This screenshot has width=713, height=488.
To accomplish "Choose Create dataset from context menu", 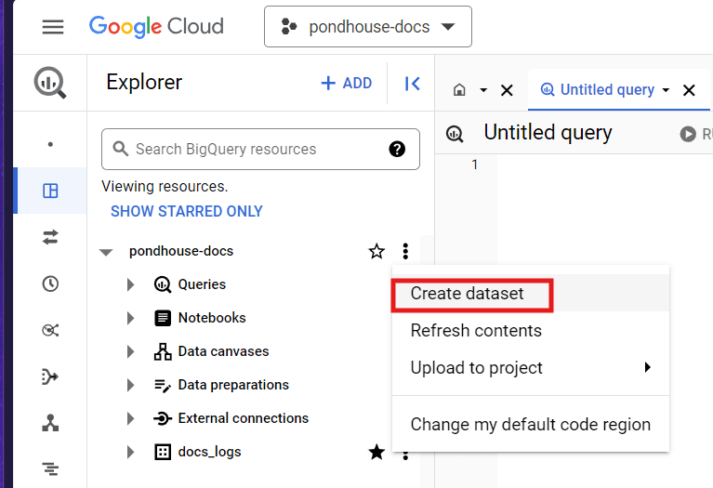I will pyautogui.click(x=530, y=294).
